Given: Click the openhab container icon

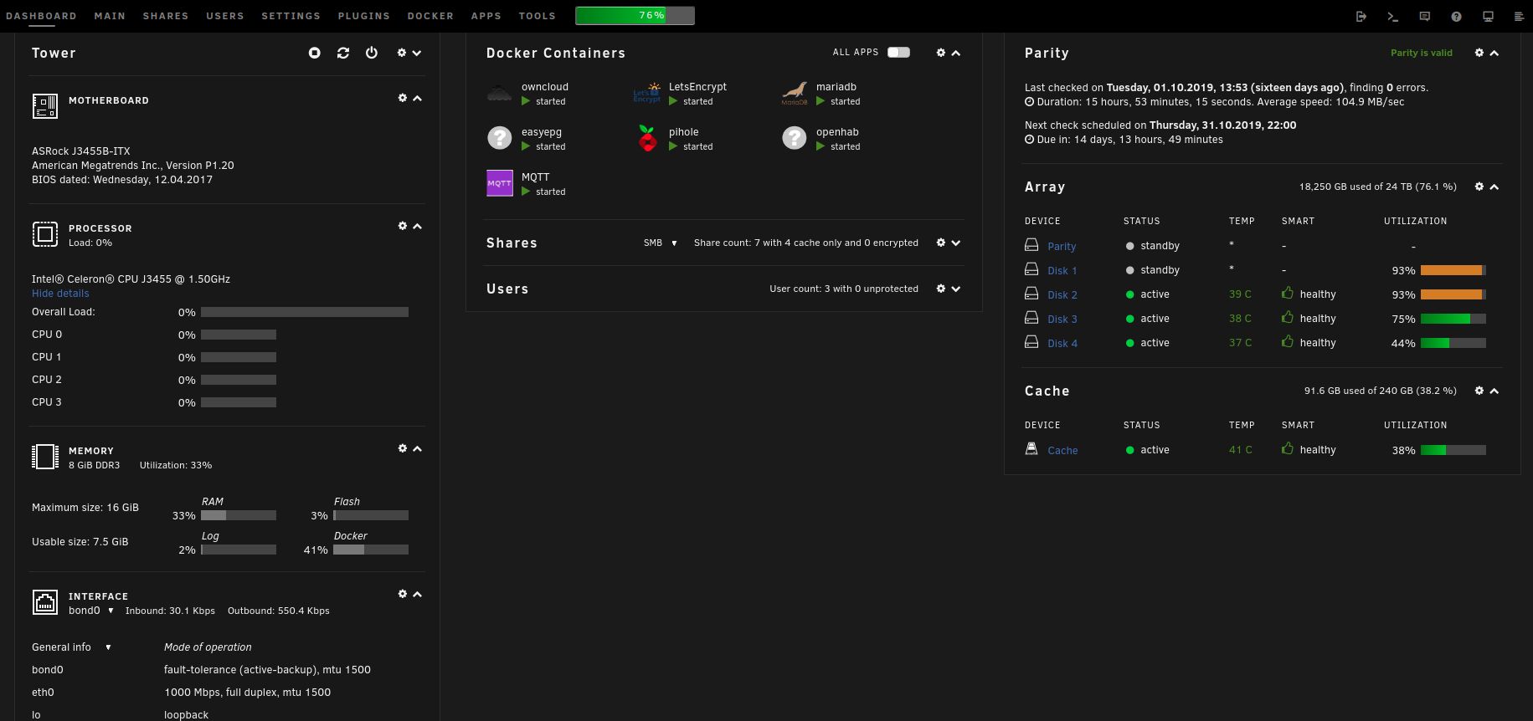Looking at the screenshot, I should click(795, 138).
